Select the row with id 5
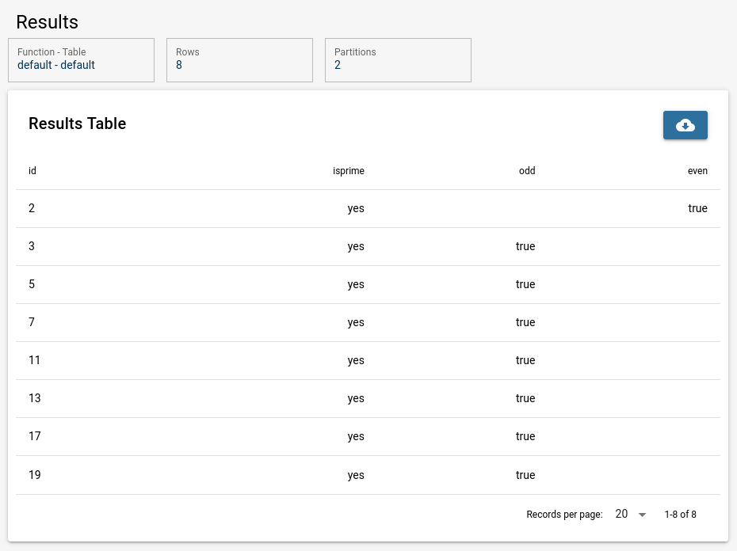Viewport: 737px width, 551px height. 368,285
